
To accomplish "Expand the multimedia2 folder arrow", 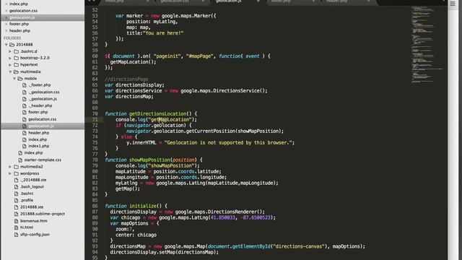I will (x=10, y=167).
